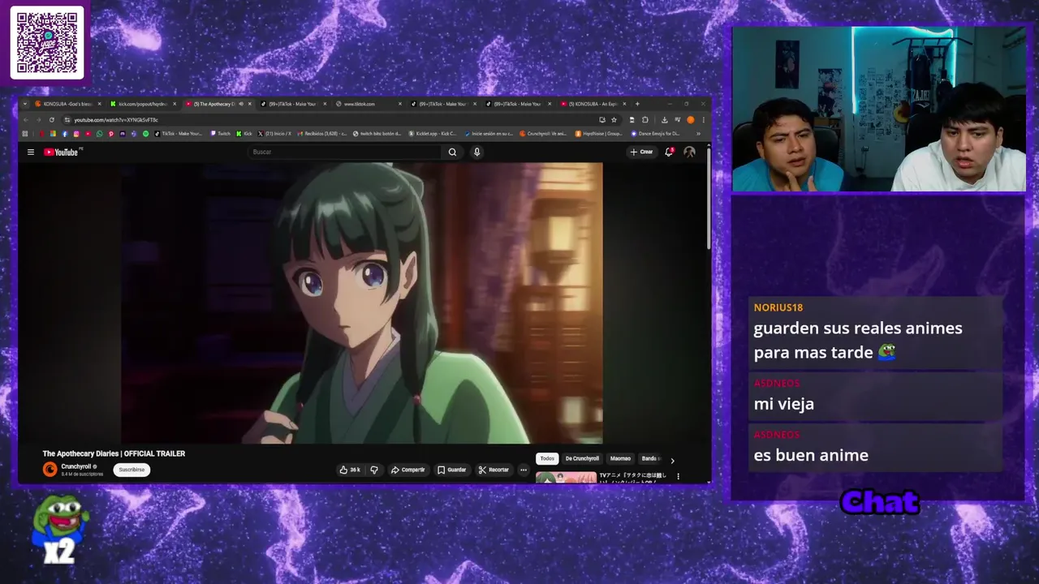The width and height of the screenshot is (1039, 584).
Task: Show hidden bookmarks with the double chevron
Action: [698, 134]
